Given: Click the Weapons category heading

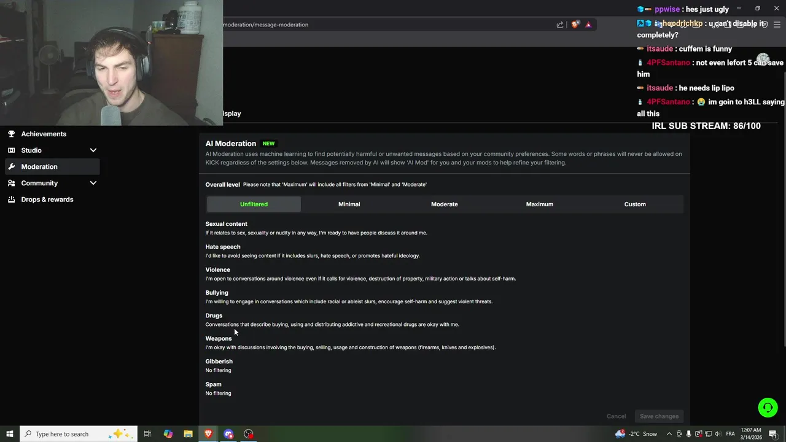Looking at the screenshot, I should (219, 338).
